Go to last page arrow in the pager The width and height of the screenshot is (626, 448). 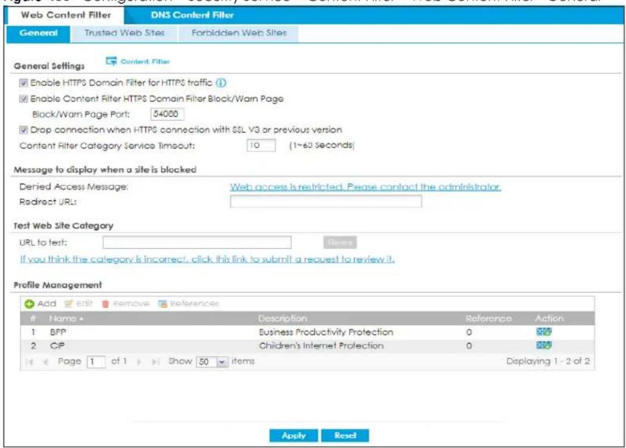(x=155, y=362)
